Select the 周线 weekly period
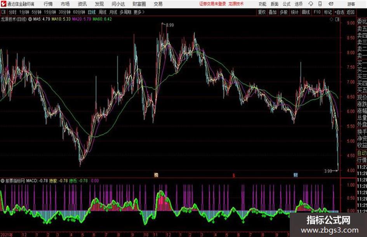Viewport: 367px width, 237px height. [102, 12]
